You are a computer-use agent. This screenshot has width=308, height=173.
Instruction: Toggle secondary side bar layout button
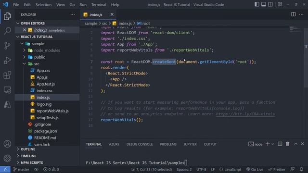(x=270, y=4)
